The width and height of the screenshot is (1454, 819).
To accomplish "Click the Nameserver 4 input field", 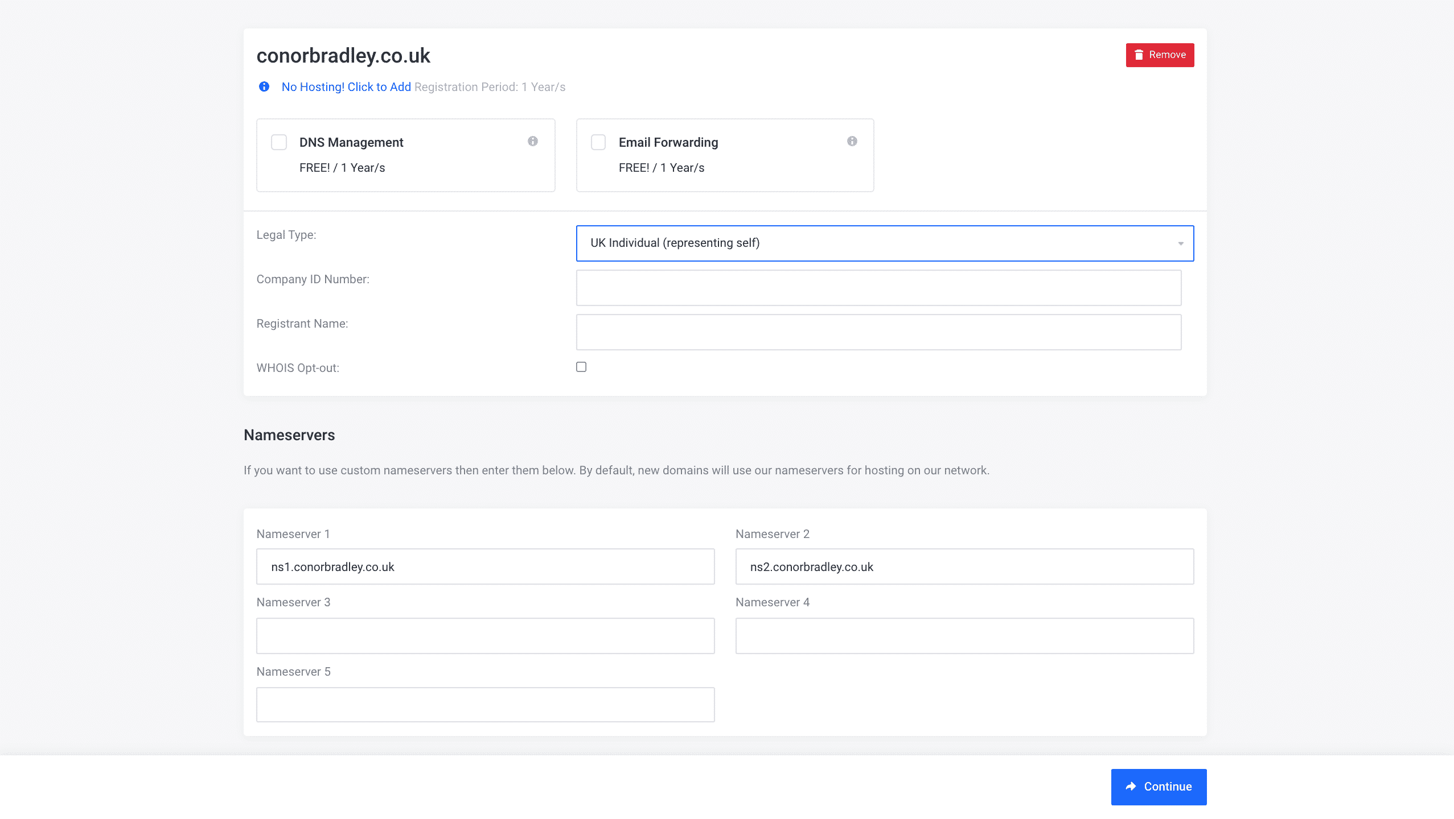I will (964, 636).
